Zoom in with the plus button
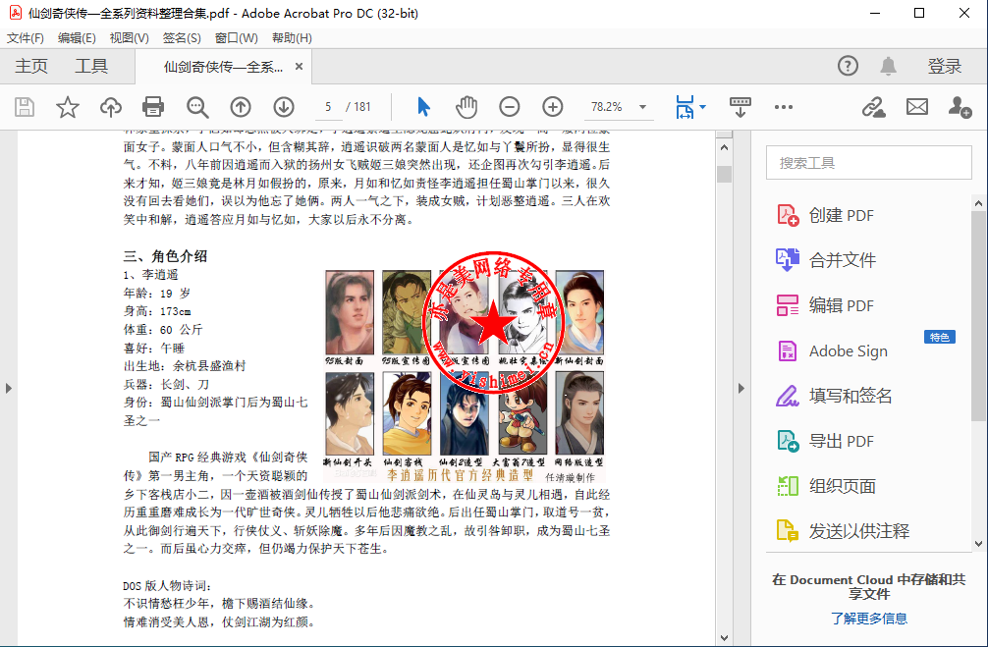988x647 pixels. click(553, 107)
